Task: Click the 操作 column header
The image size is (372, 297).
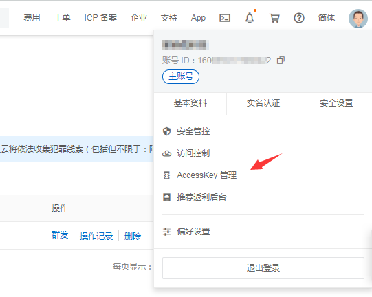Action: click(x=60, y=208)
